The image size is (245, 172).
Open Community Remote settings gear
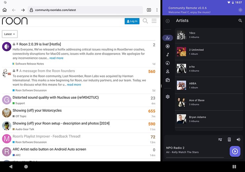[x=168, y=97]
